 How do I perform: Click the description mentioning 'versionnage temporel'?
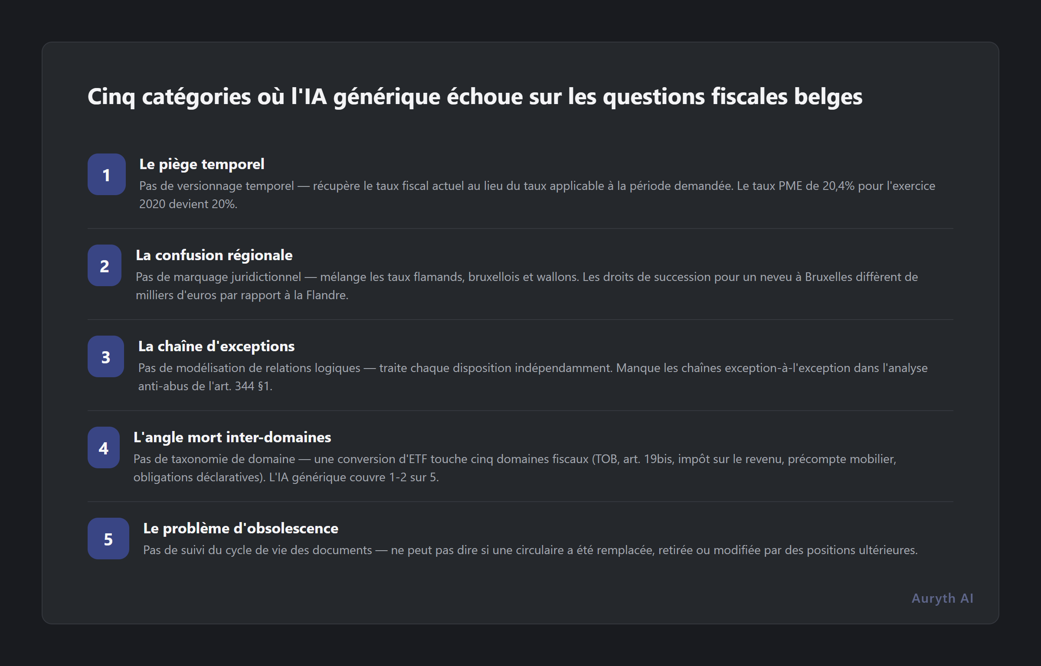pyautogui.click(x=537, y=195)
